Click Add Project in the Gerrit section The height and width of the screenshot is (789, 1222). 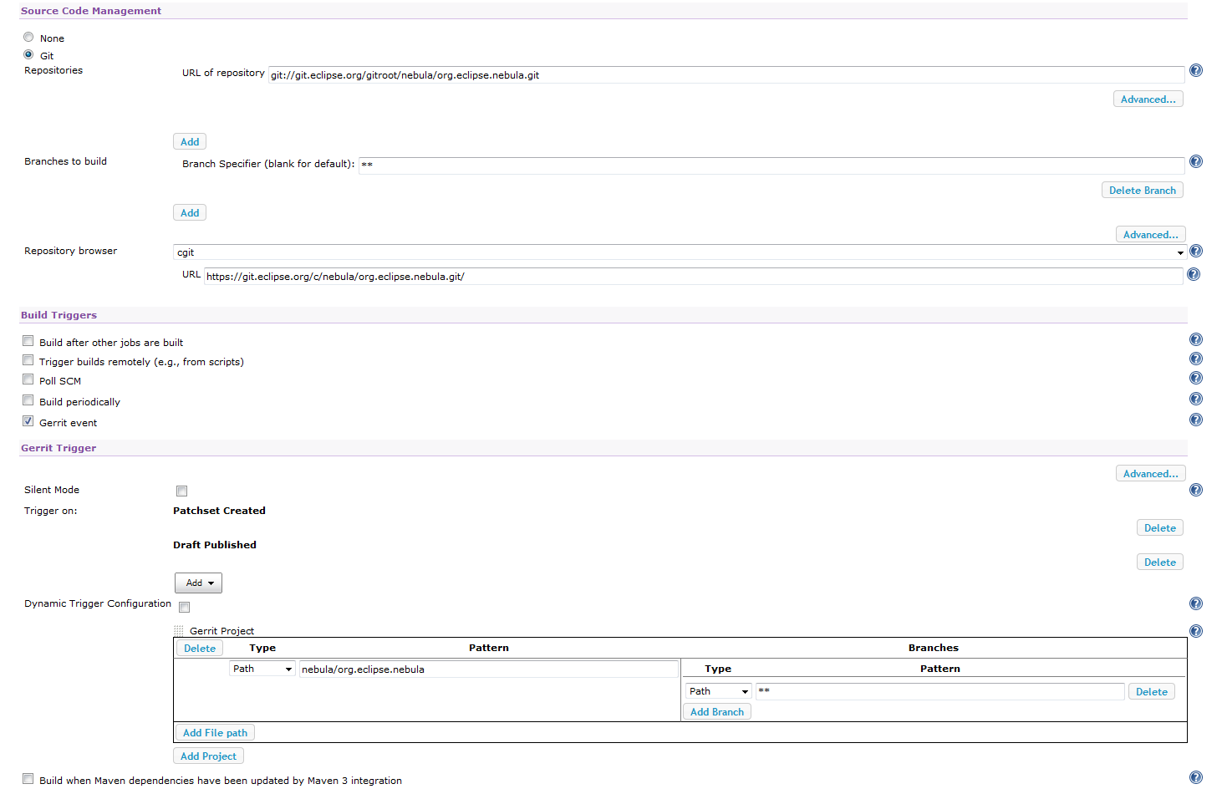click(208, 756)
